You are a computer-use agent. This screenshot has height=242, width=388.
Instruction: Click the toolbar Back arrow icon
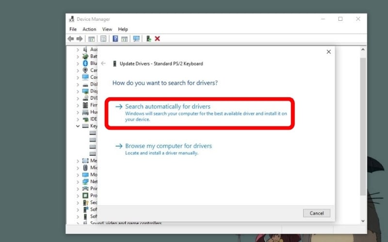click(71, 39)
